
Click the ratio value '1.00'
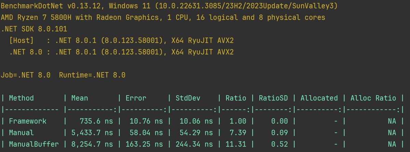[238, 121]
